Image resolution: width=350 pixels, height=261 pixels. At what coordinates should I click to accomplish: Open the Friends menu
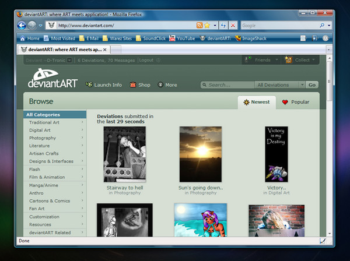[261, 60]
